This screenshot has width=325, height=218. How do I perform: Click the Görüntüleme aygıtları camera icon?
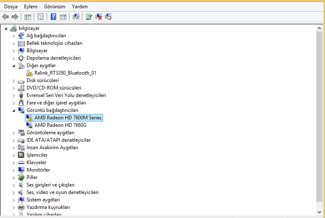coord(21,133)
